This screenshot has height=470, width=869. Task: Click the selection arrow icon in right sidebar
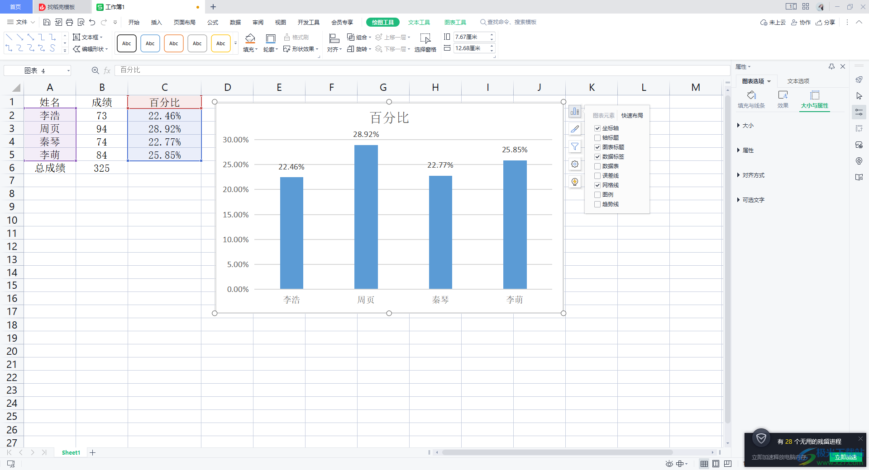click(x=859, y=96)
